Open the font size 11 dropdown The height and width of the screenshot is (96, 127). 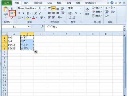44,8
